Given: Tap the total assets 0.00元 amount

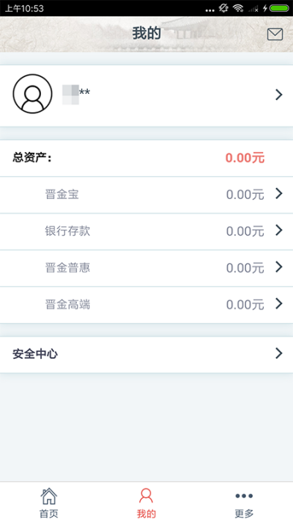Looking at the screenshot, I should (x=245, y=158).
